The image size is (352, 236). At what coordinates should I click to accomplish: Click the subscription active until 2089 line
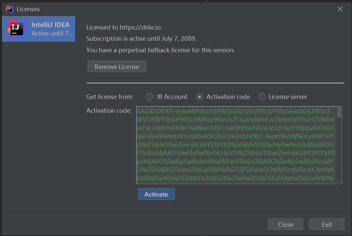point(141,39)
